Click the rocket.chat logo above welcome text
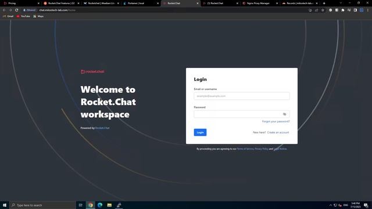Screen dimensions: 372x209 tap(92, 71)
